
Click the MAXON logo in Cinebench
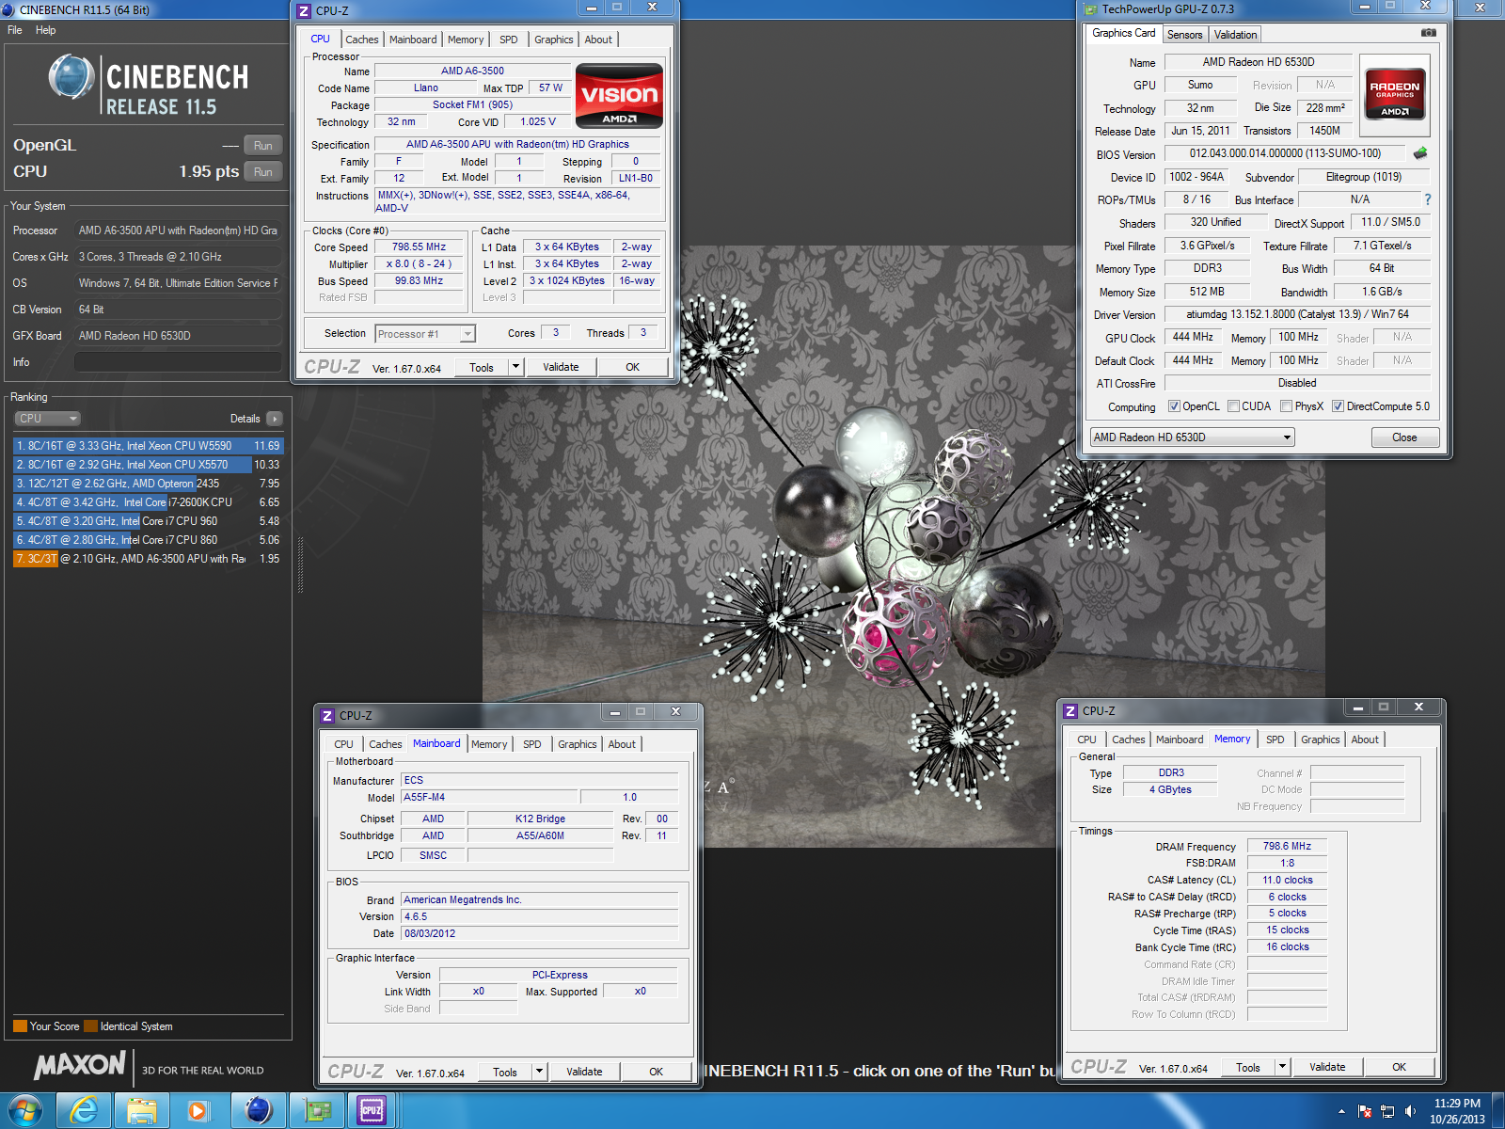tap(80, 1065)
